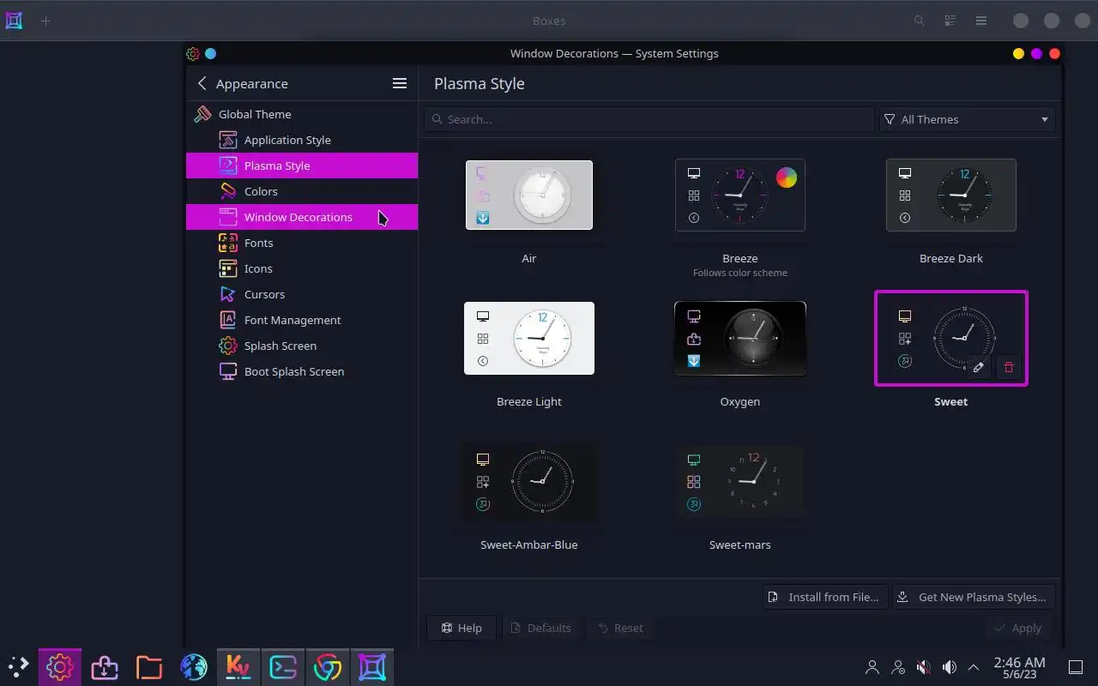
Task: Click the first user tray icon
Action: pyautogui.click(x=872, y=667)
